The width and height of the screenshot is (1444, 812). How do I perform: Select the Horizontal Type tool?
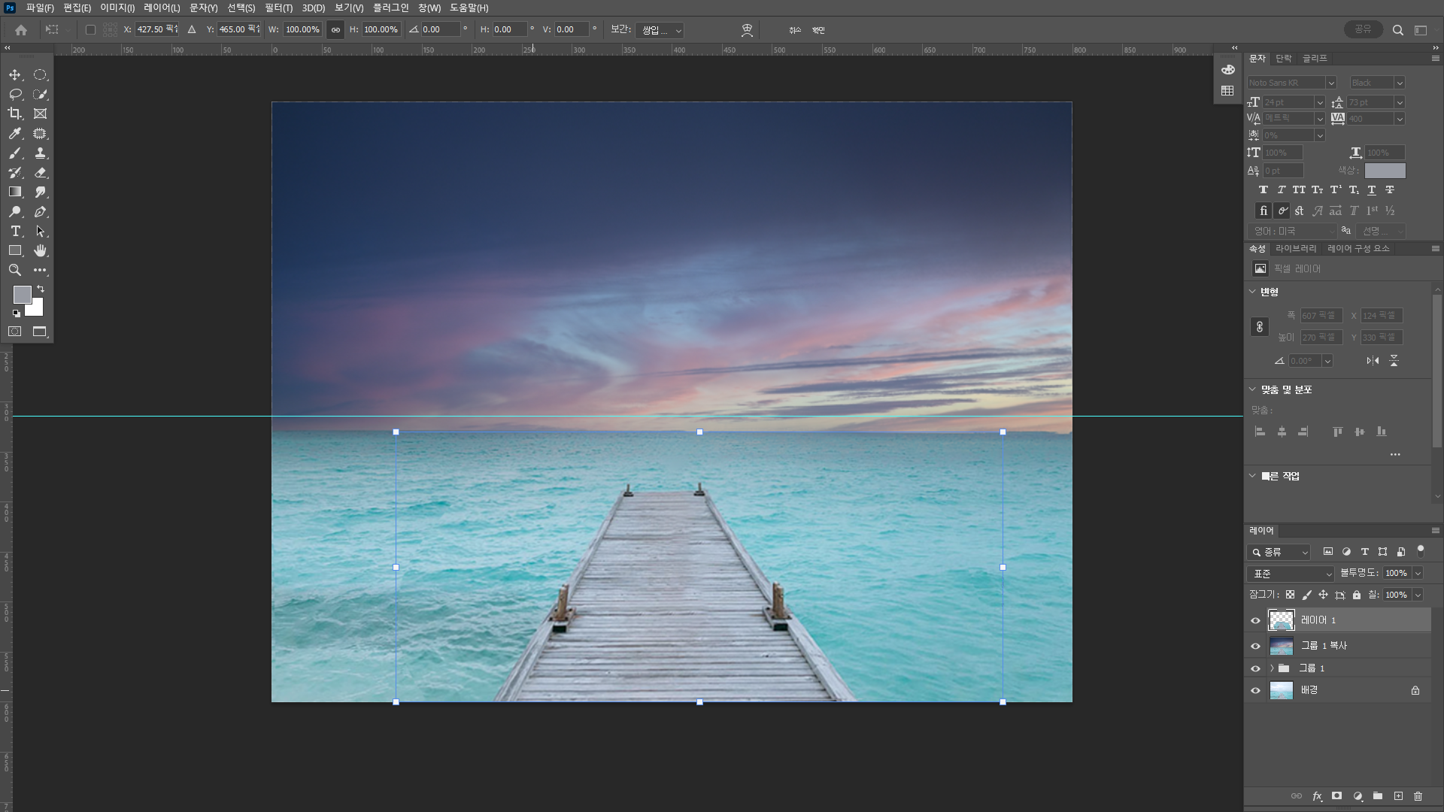[15, 231]
